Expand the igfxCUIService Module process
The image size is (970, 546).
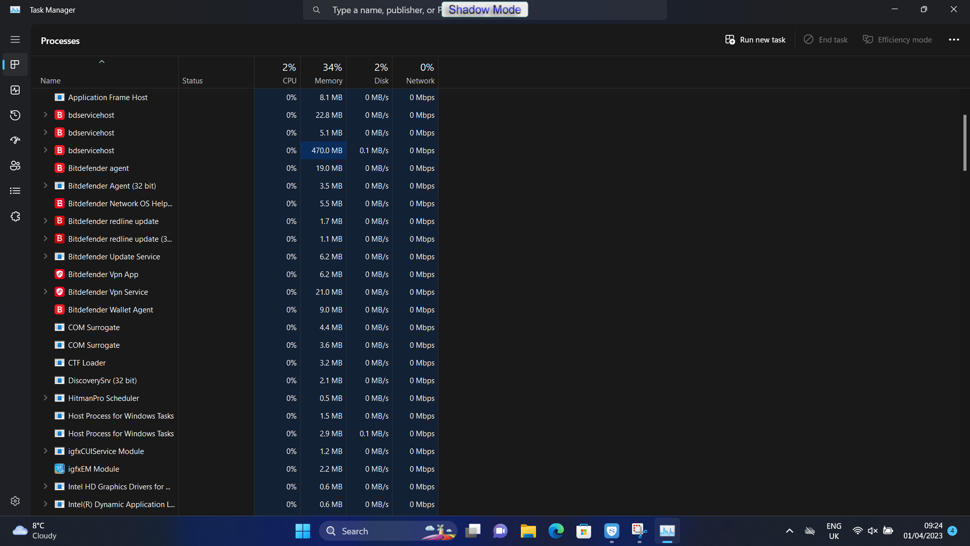coord(45,451)
